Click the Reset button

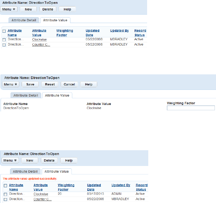tap(50, 84)
